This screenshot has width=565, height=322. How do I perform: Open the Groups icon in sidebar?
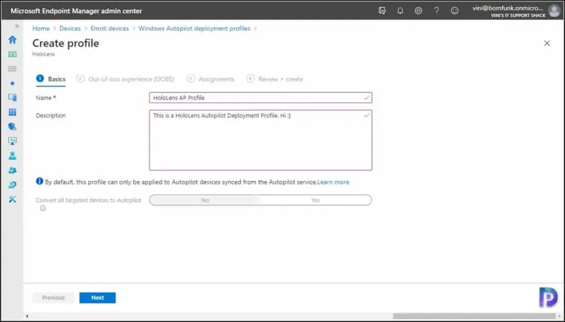12,169
